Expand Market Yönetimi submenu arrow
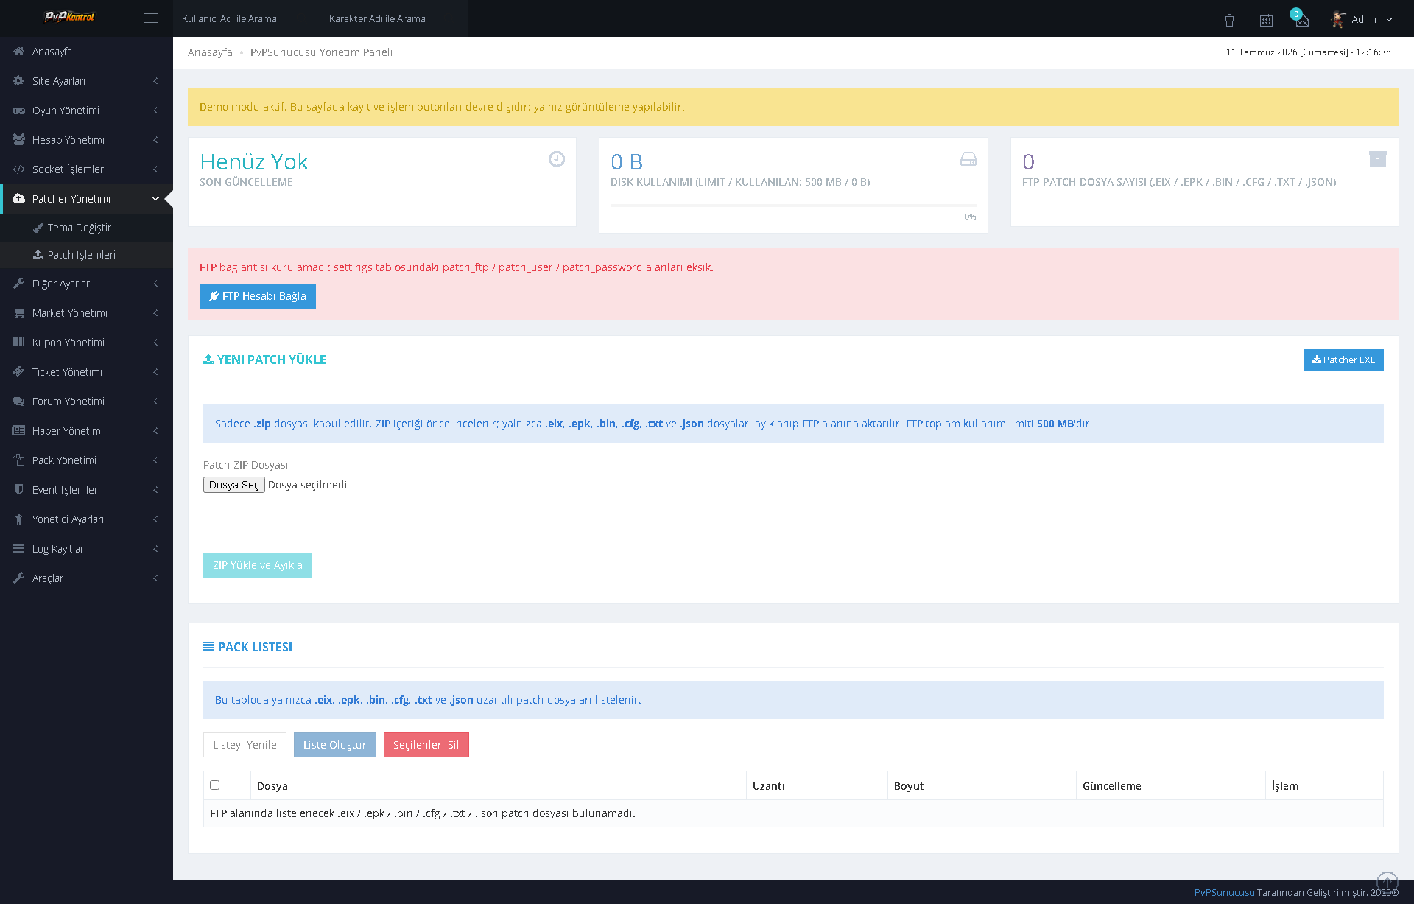The width and height of the screenshot is (1414, 904). (x=155, y=313)
